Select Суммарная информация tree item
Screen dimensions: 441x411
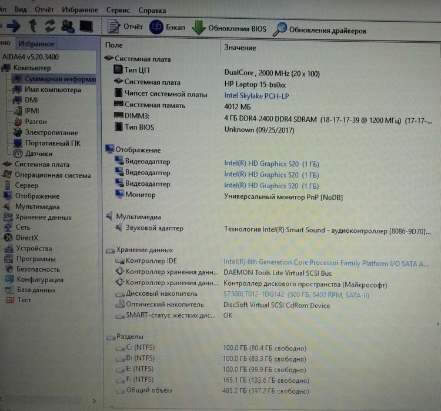click(55, 79)
